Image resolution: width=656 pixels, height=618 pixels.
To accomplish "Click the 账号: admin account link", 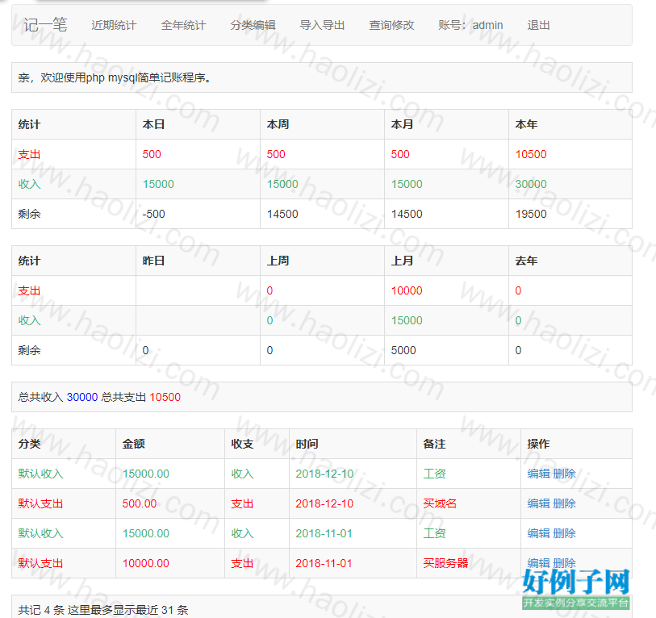I will pyautogui.click(x=470, y=25).
